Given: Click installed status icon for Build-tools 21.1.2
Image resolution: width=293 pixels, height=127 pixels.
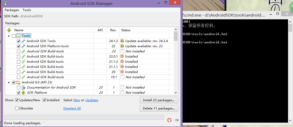Looking at the screenshot, I should (x=122, y=62).
